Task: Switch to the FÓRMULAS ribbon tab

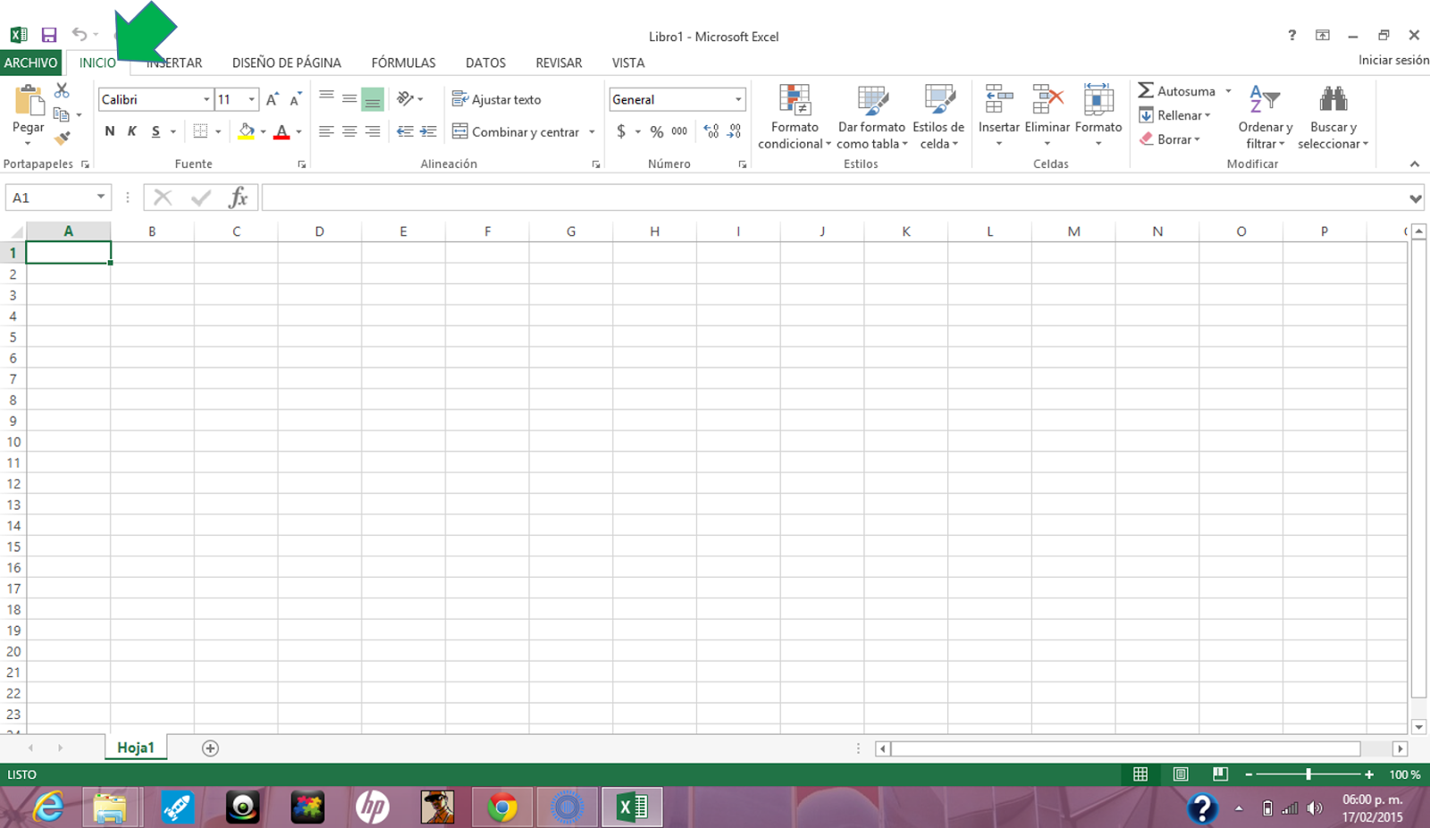Action: (x=403, y=63)
